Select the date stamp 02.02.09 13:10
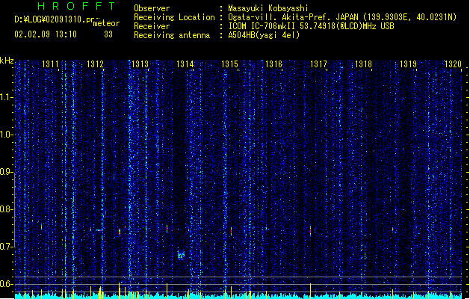 pyautogui.click(x=46, y=34)
